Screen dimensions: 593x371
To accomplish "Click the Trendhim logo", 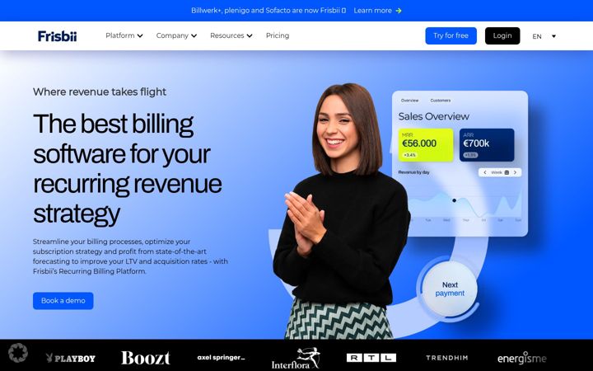I will coord(446,357).
